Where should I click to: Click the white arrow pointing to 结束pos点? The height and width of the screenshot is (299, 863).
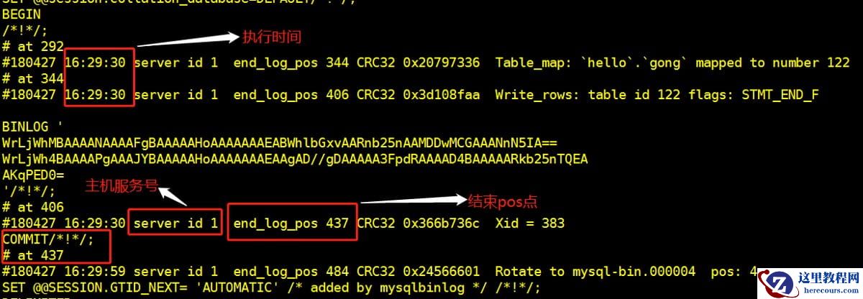coord(412,202)
